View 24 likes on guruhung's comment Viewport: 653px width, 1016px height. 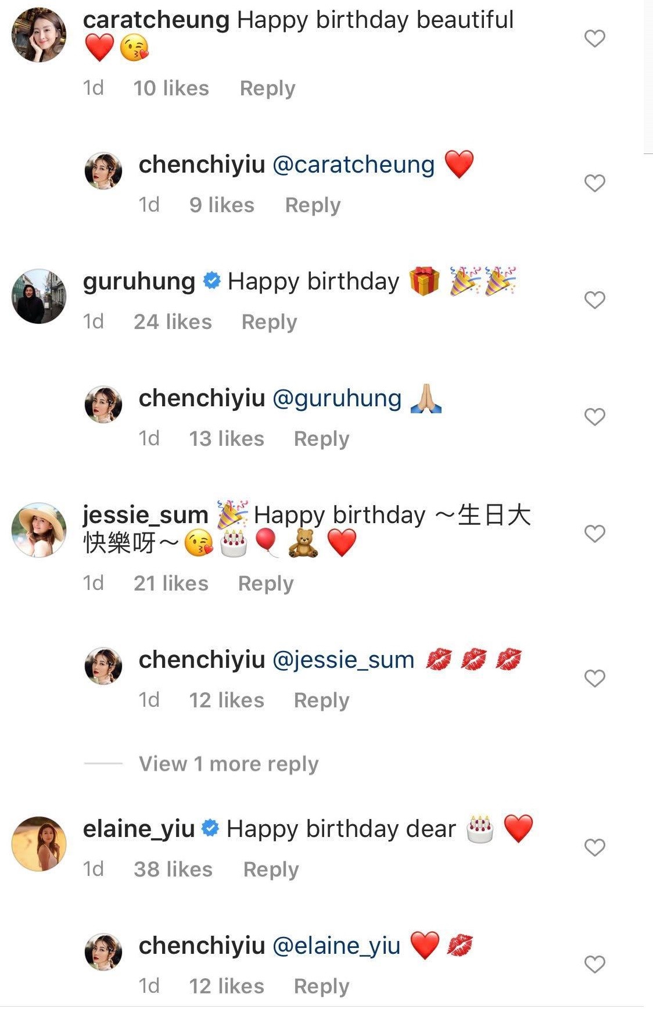(x=173, y=322)
